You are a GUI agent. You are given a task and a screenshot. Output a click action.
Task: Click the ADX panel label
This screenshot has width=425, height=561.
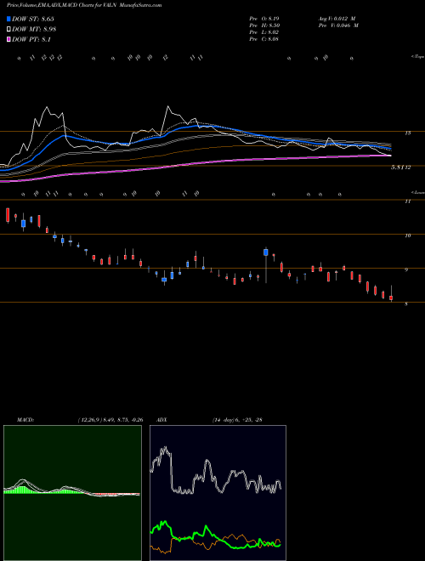(x=161, y=420)
